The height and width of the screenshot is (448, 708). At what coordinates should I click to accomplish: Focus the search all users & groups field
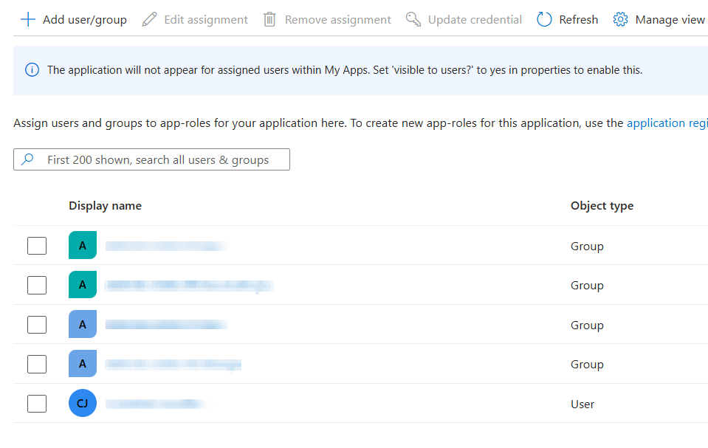click(152, 159)
